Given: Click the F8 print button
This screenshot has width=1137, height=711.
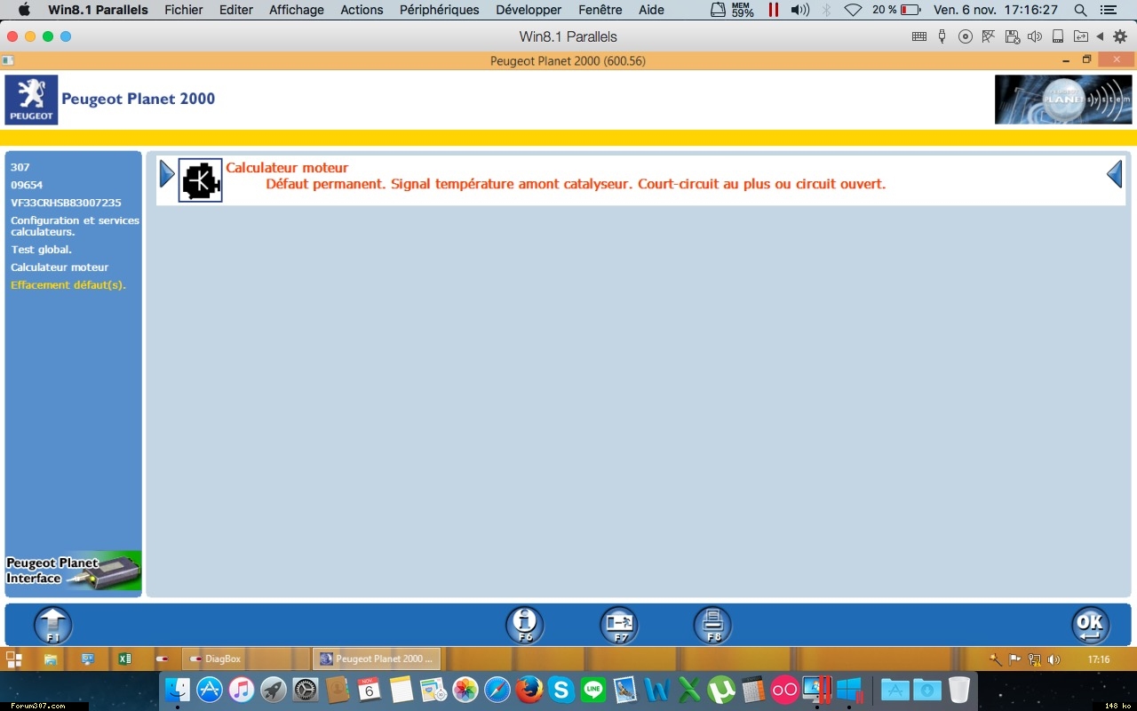Looking at the screenshot, I should tap(712, 625).
